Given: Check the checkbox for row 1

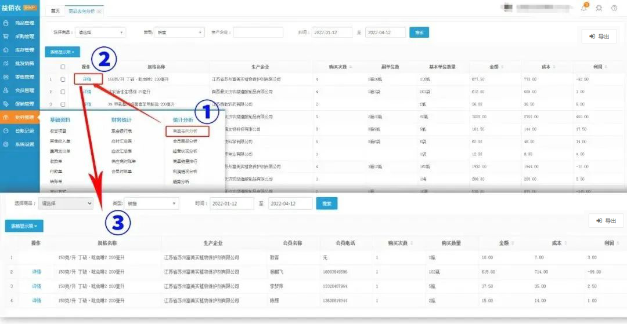Looking at the screenshot, I should (x=63, y=79).
